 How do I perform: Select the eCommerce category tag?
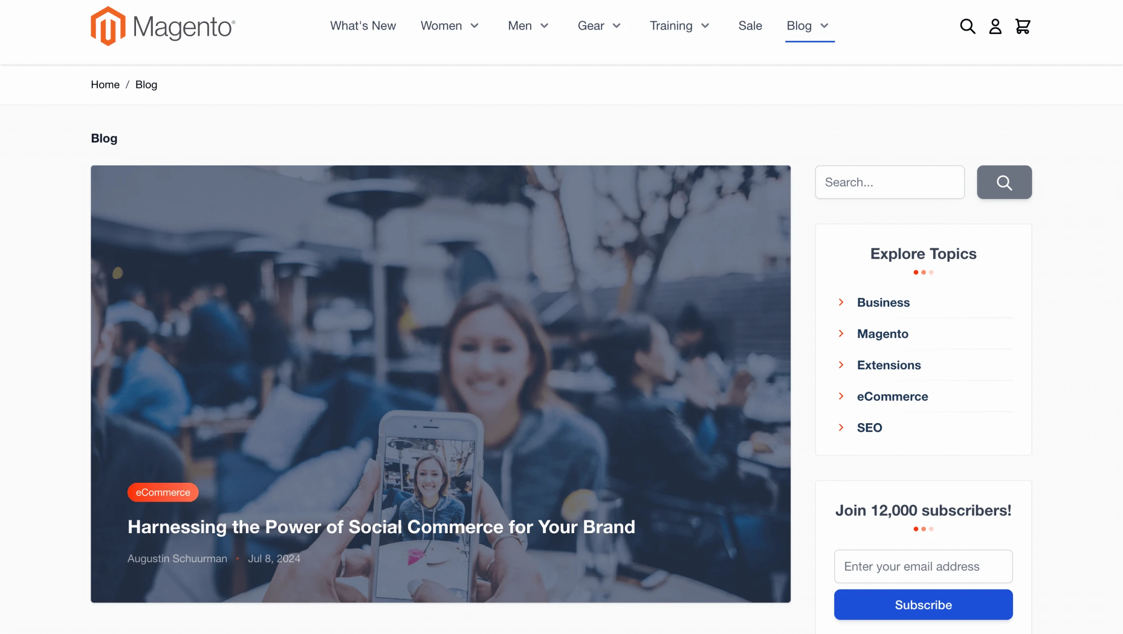pyautogui.click(x=163, y=492)
